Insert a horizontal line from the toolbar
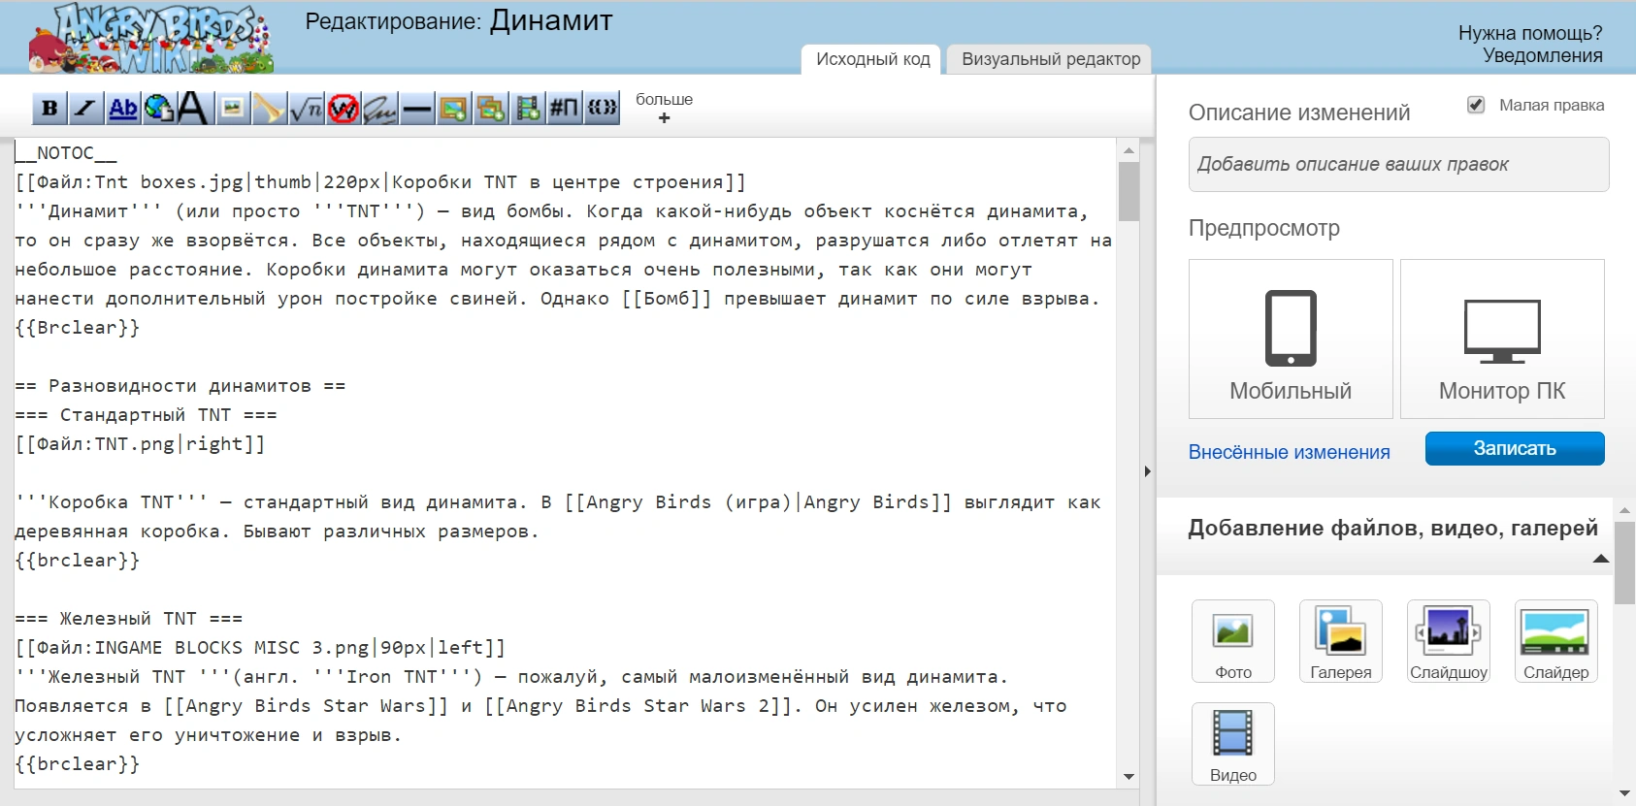 pyautogui.click(x=416, y=108)
